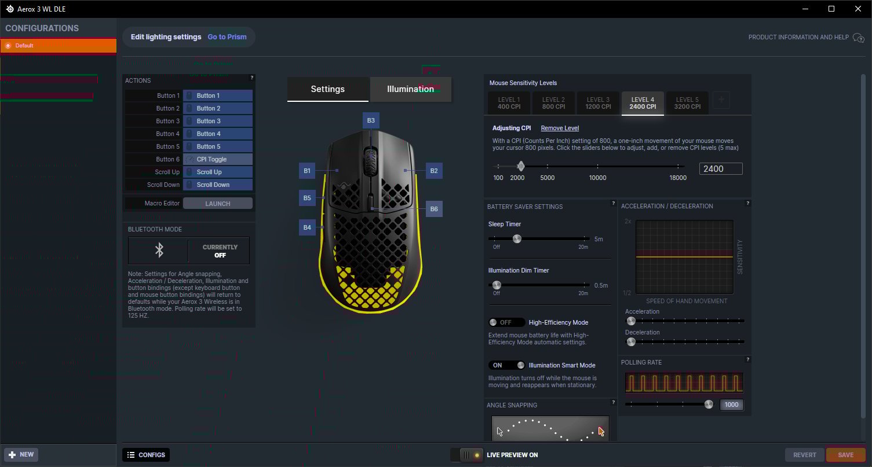The height and width of the screenshot is (467, 872).
Task: Select Level 2 800 CPI tab
Action: coord(553,103)
